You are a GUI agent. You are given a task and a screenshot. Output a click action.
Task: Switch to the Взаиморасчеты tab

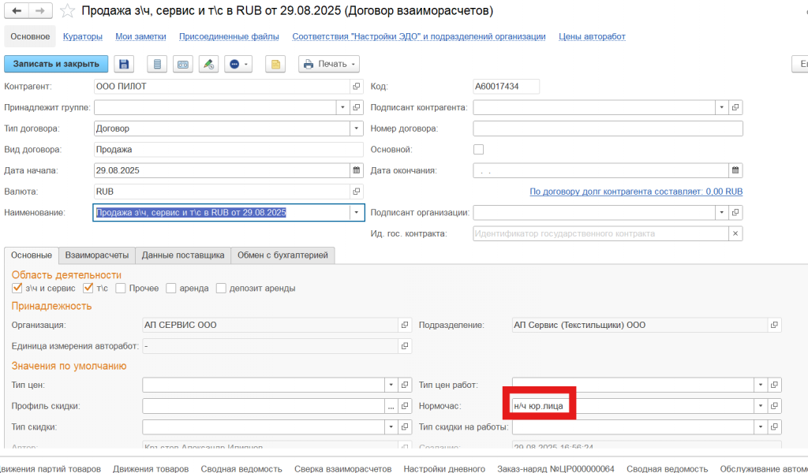tap(97, 255)
